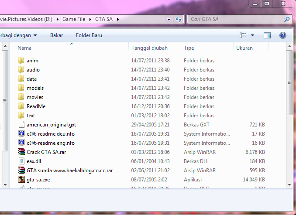Click the refresh button beside the address bar
The image size is (296, 215).
179,19
